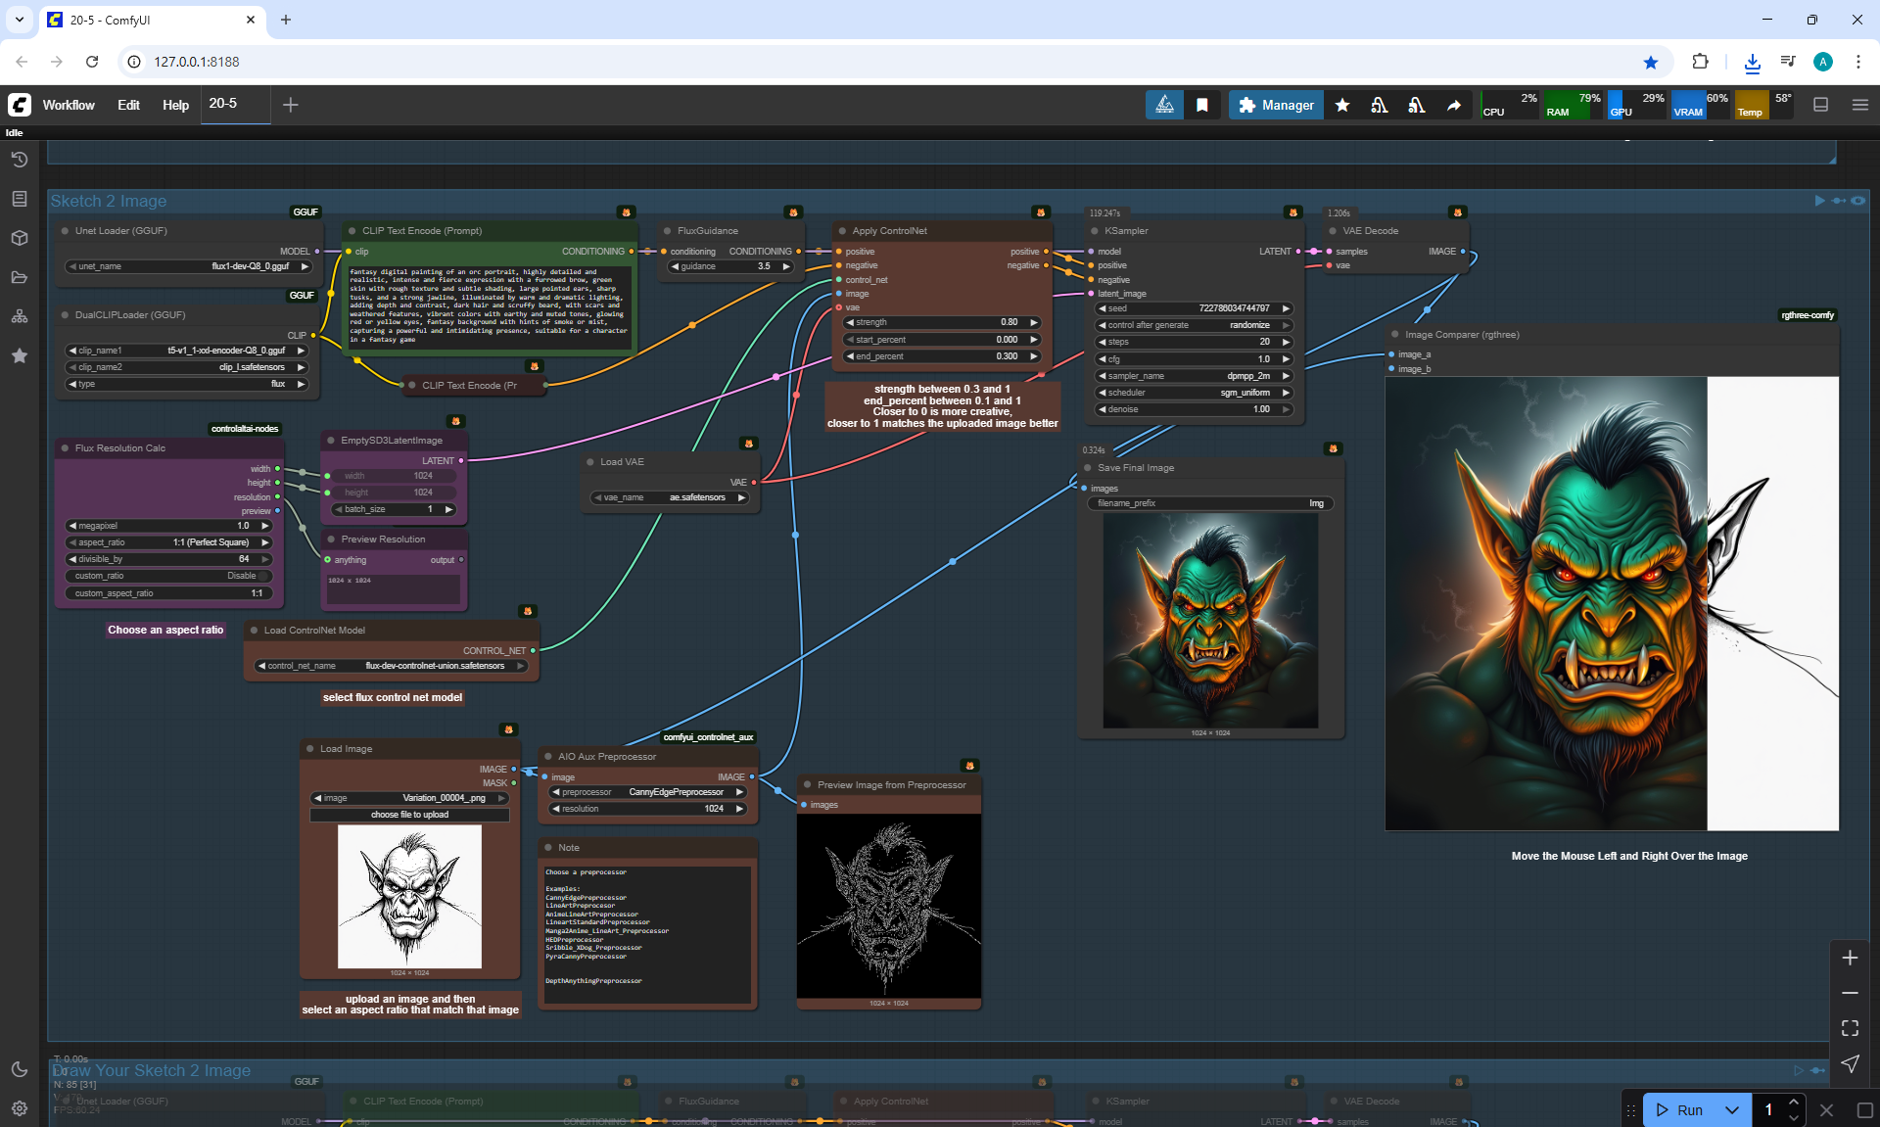Click the Manager button
Image resolution: width=1880 pixels, height=1127 pixels.
pos(1276,105)
